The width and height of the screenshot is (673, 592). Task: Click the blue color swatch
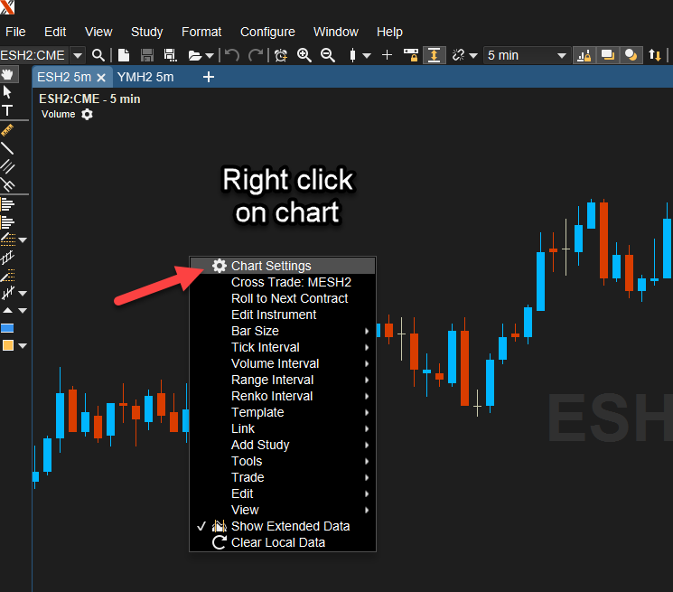7,328
